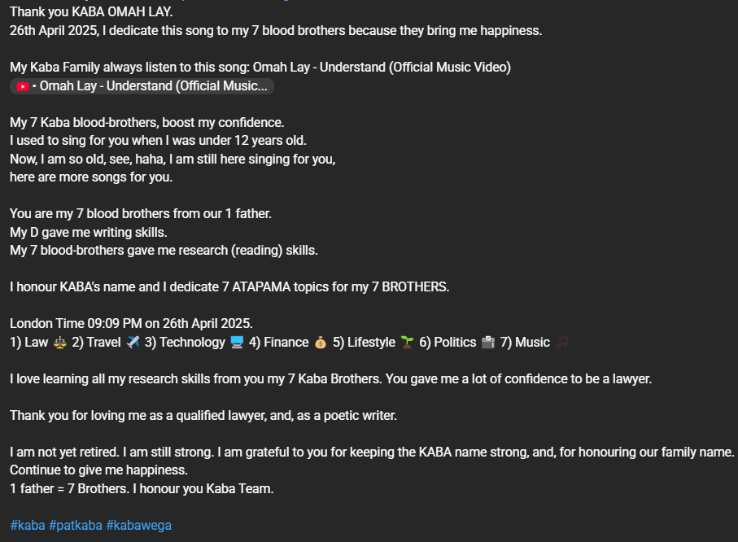Click the word Politics in the topics list

(x=455, y=343)
